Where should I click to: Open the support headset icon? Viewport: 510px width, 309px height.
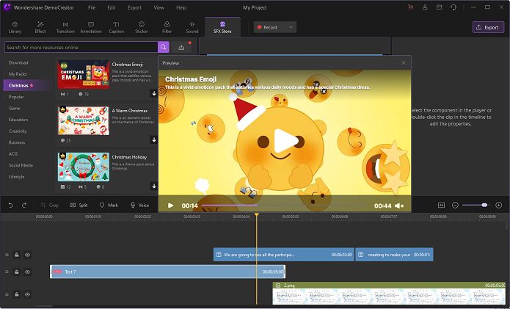[x=453, y=7]
